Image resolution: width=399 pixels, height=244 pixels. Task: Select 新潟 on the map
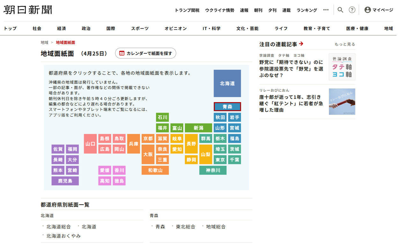[200, 129]
